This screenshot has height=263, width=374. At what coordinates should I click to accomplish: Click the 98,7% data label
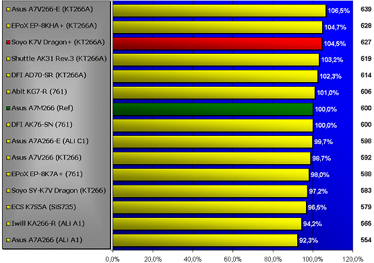(321, 158)
